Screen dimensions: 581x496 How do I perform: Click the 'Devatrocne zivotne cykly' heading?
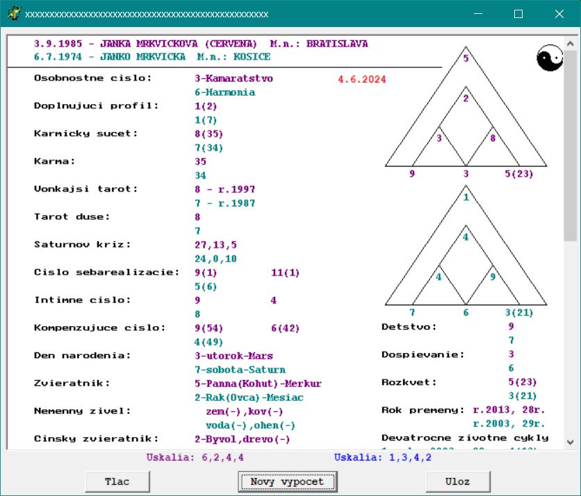465,438
